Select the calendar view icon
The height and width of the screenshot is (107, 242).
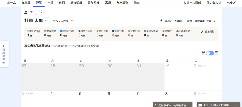point(203,53)
